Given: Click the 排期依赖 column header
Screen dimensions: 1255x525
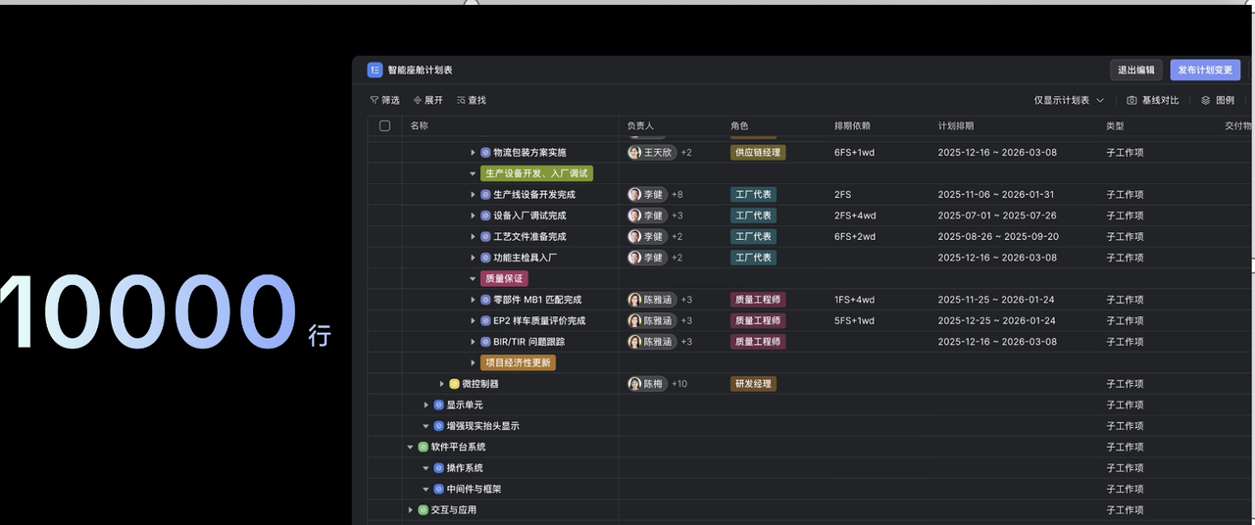Looking at the screenshot, I should [852, 125].
